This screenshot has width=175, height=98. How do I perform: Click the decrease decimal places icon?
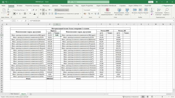point(98,14)
